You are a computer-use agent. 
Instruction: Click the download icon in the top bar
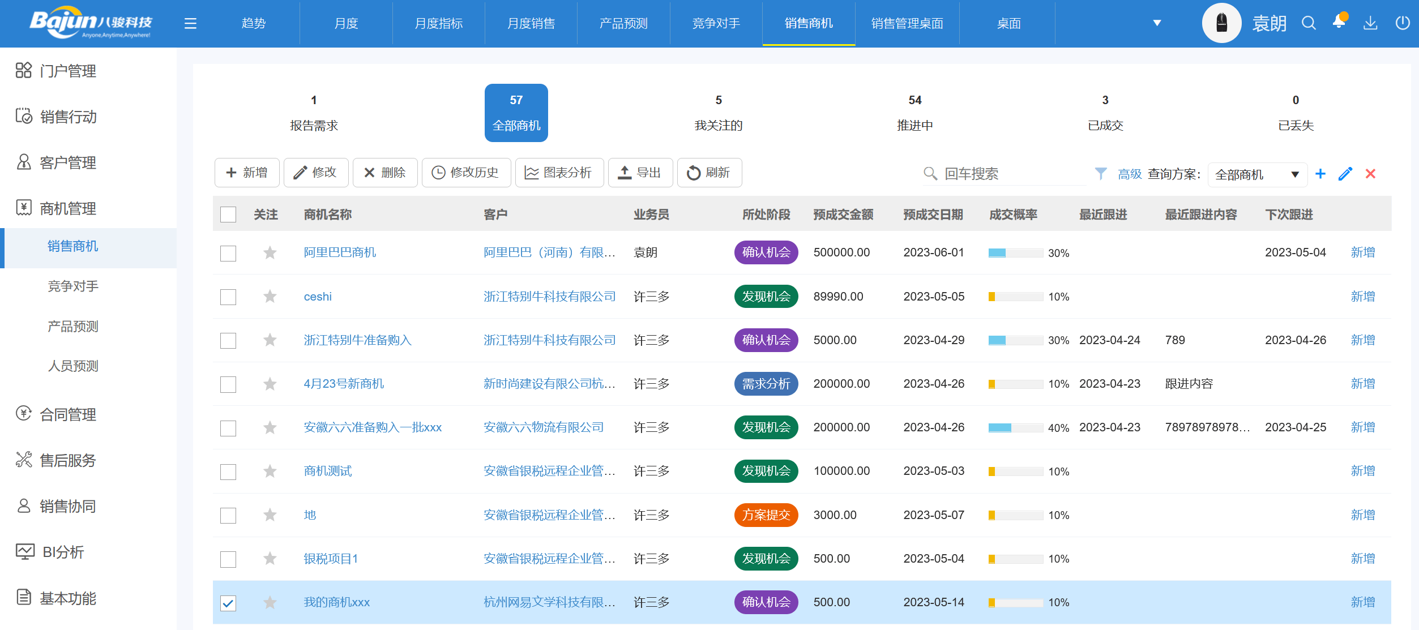tap(1371, 23)
